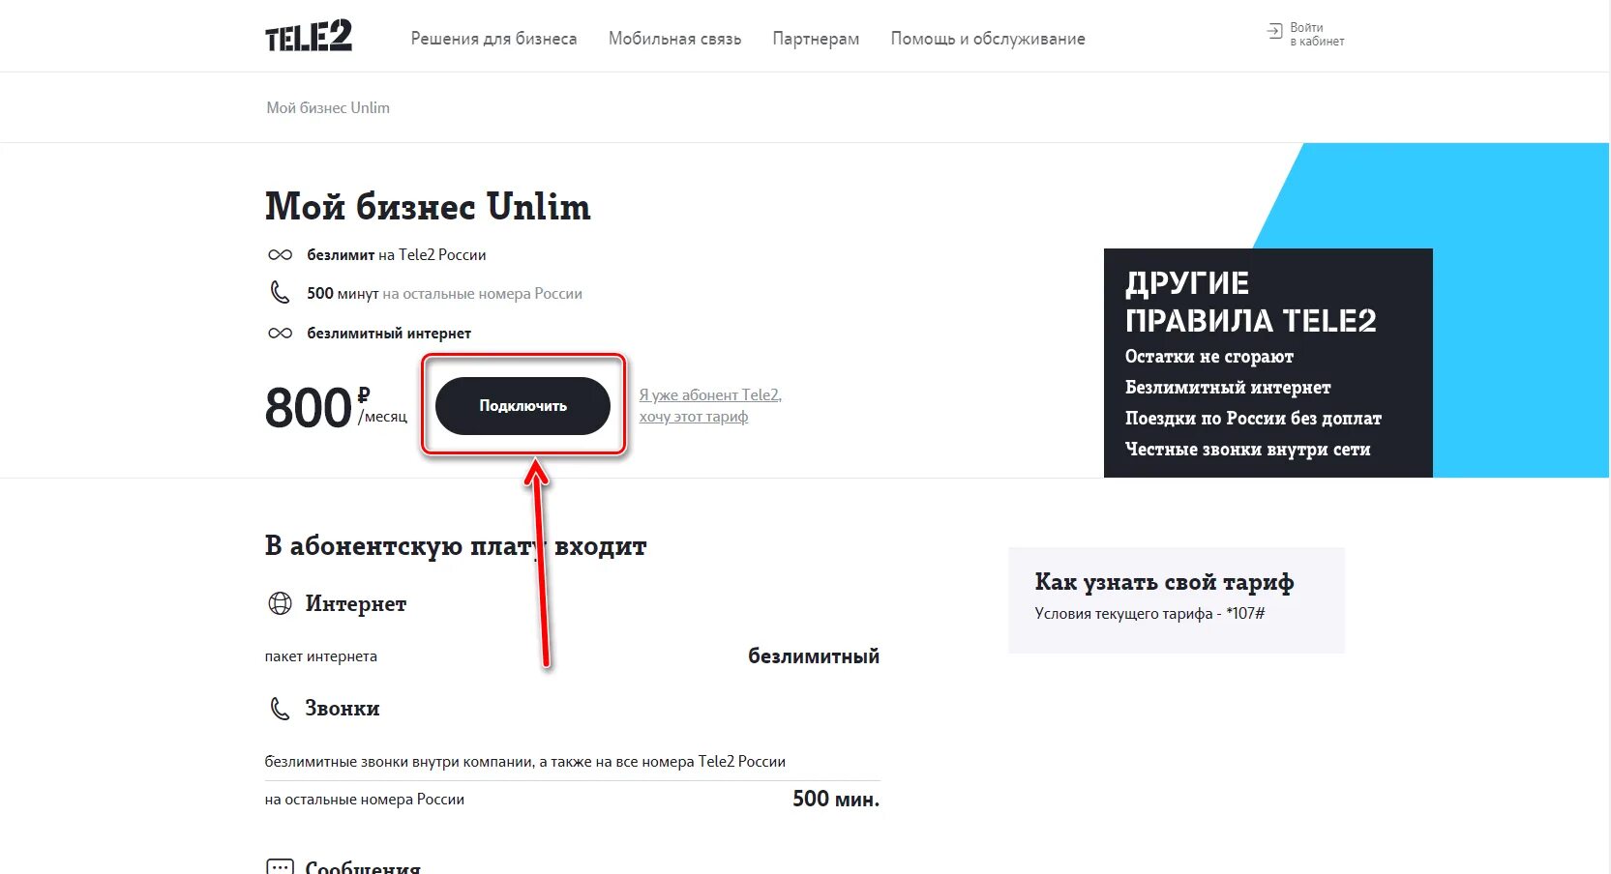Click the пакет интернета label
Viewport: 1611px width, 874px height.
click(321, 656)
